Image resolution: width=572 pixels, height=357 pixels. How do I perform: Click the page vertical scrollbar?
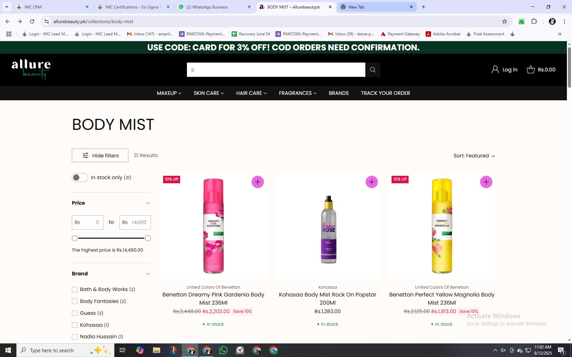pyautogui.click(x=569, y=68)
